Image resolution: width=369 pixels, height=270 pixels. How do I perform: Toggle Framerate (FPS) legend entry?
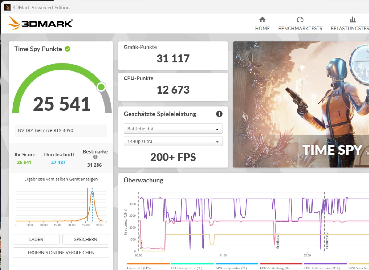coord(148,266)
